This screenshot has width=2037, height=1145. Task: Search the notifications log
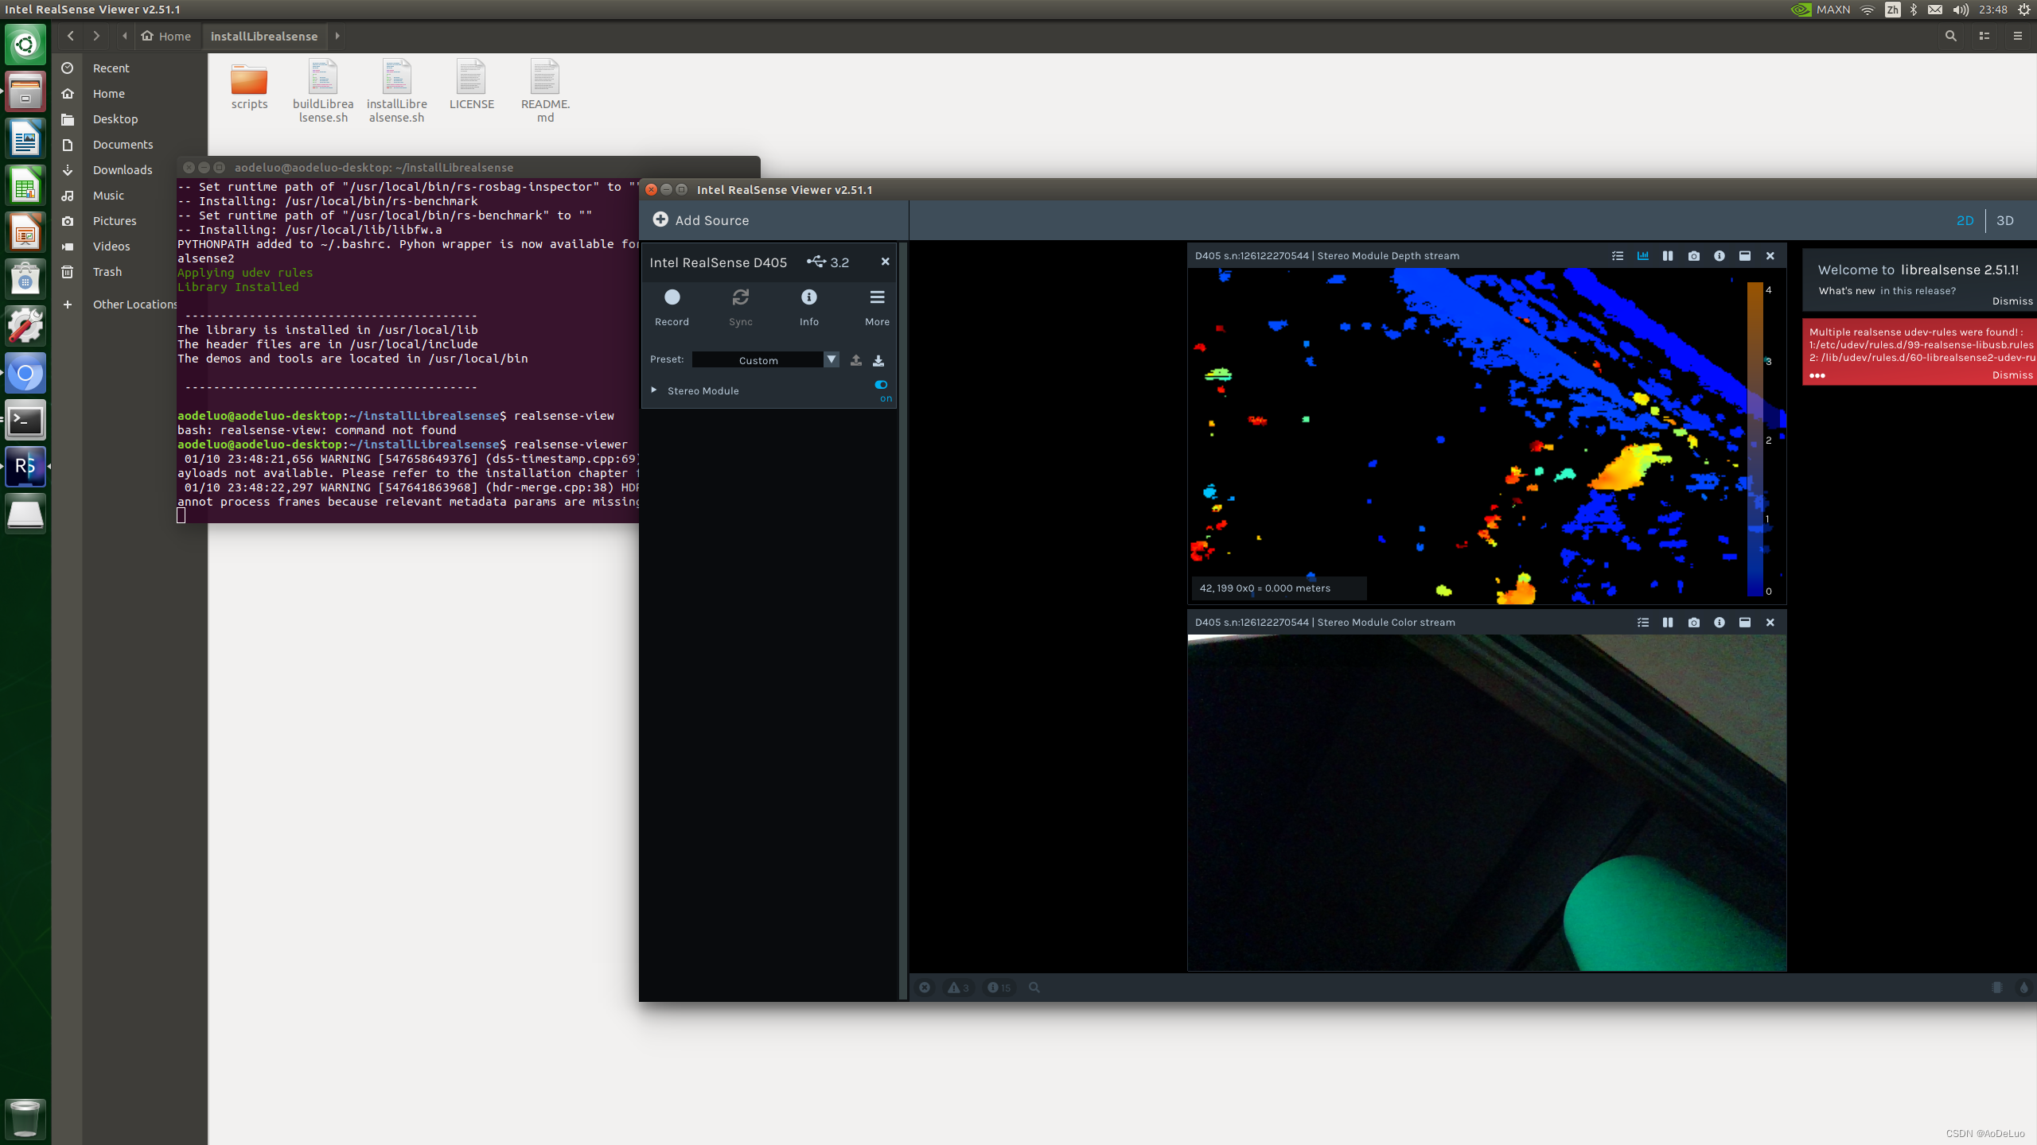(x=1033, y=988)
